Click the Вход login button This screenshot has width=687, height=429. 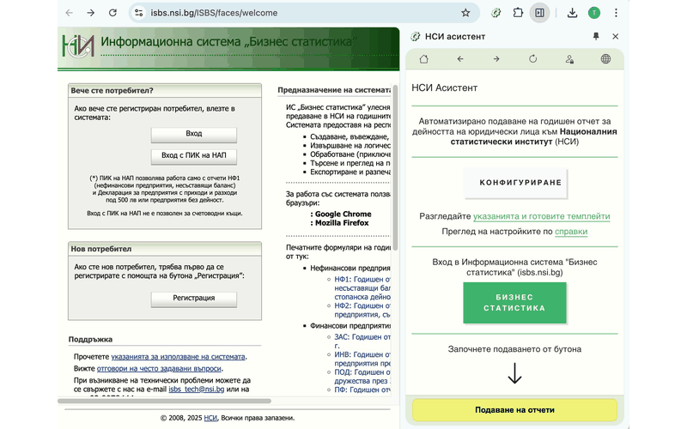194,134
